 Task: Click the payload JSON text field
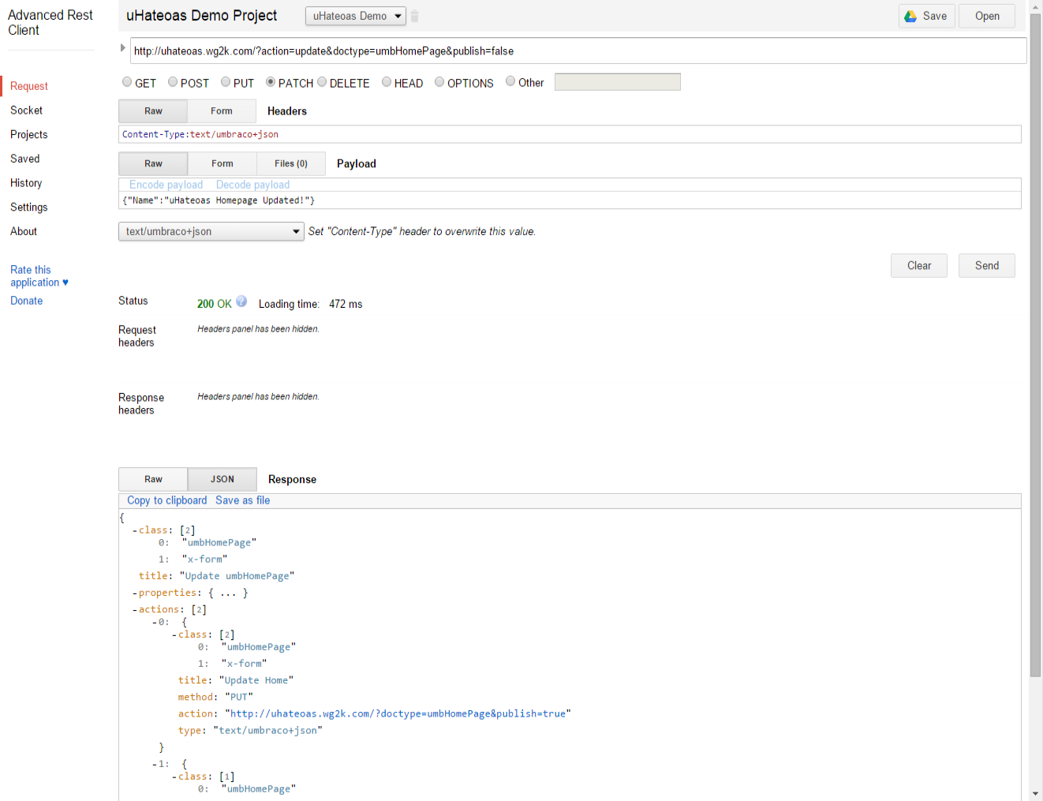click(x=570, y=200)
